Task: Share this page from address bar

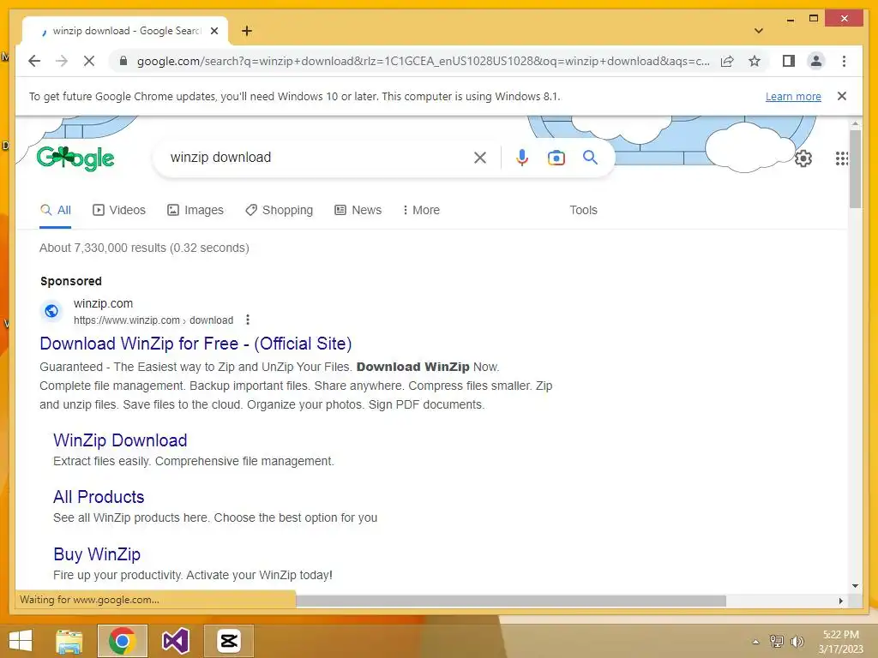Action: click(x=727, y=61)
